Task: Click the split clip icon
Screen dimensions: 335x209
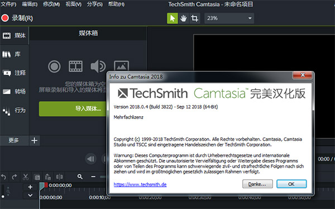Action: [59, 177]
